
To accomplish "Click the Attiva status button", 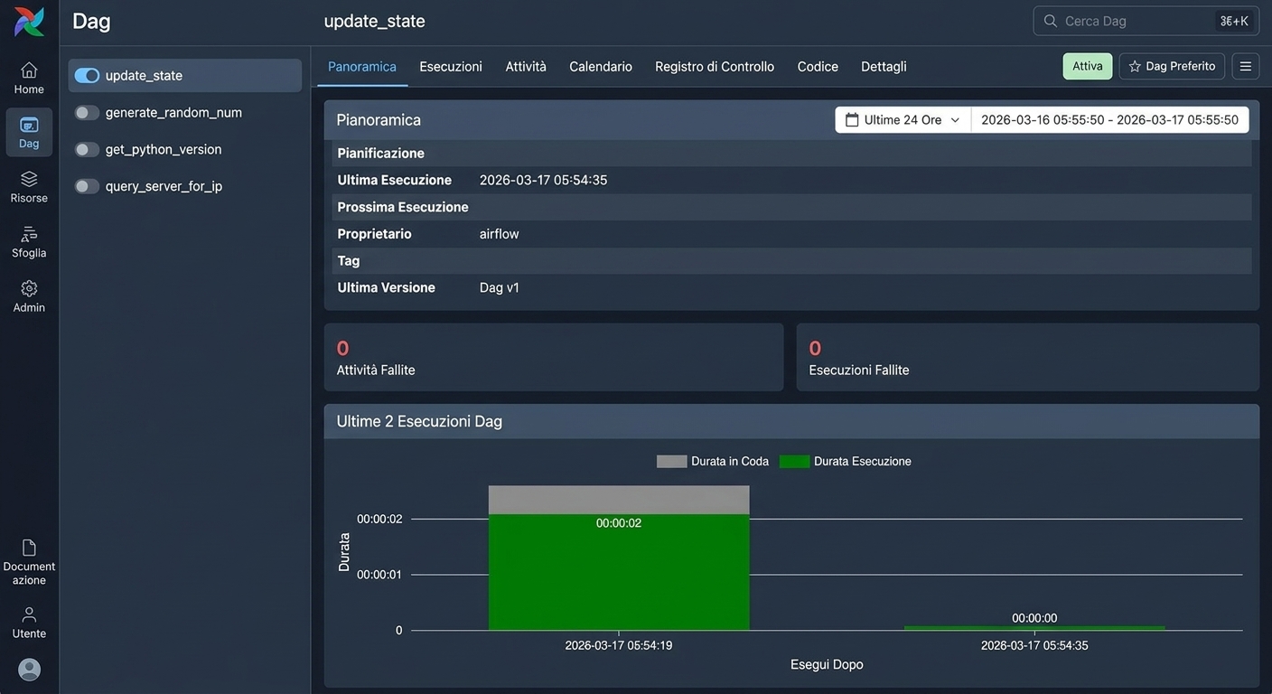I will (1088, 67).
